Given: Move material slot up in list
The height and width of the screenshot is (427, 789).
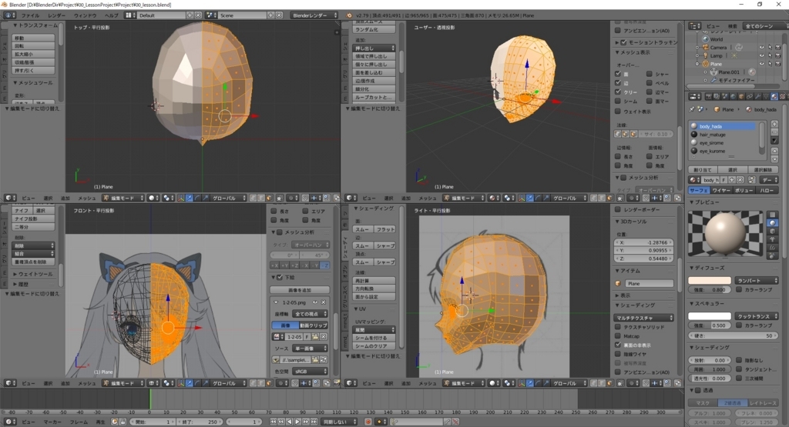Looking at the screenshot, I should (x=774, y=151).
